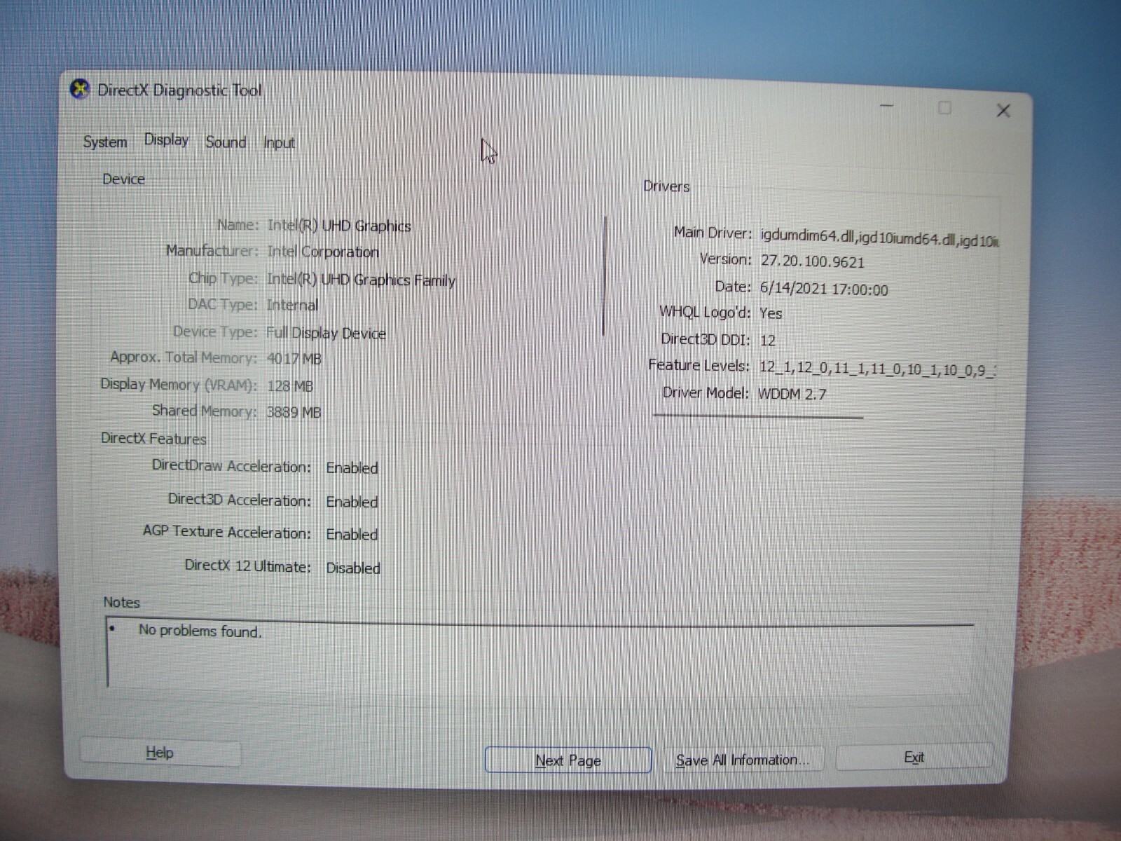The image size is (1121, 841).
Task: Click driver date '6/14/2021 17:00:00'
Action: pos(824,289)
